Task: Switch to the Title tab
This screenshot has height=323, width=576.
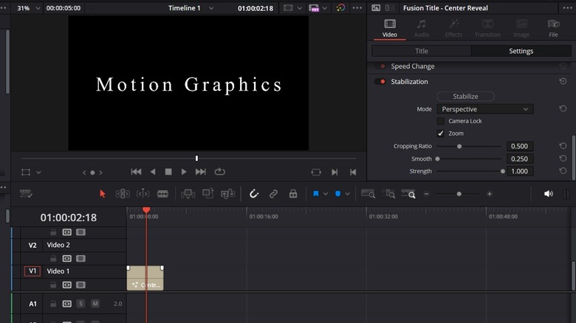Action: (x=421, y=52)
